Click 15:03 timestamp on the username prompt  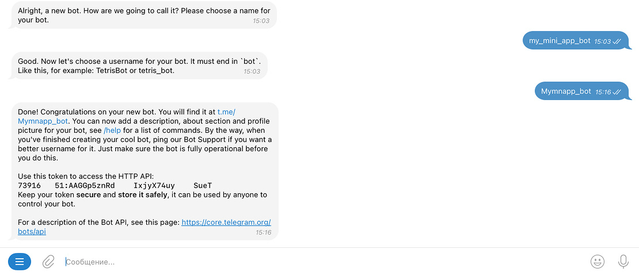pos(252,72)
